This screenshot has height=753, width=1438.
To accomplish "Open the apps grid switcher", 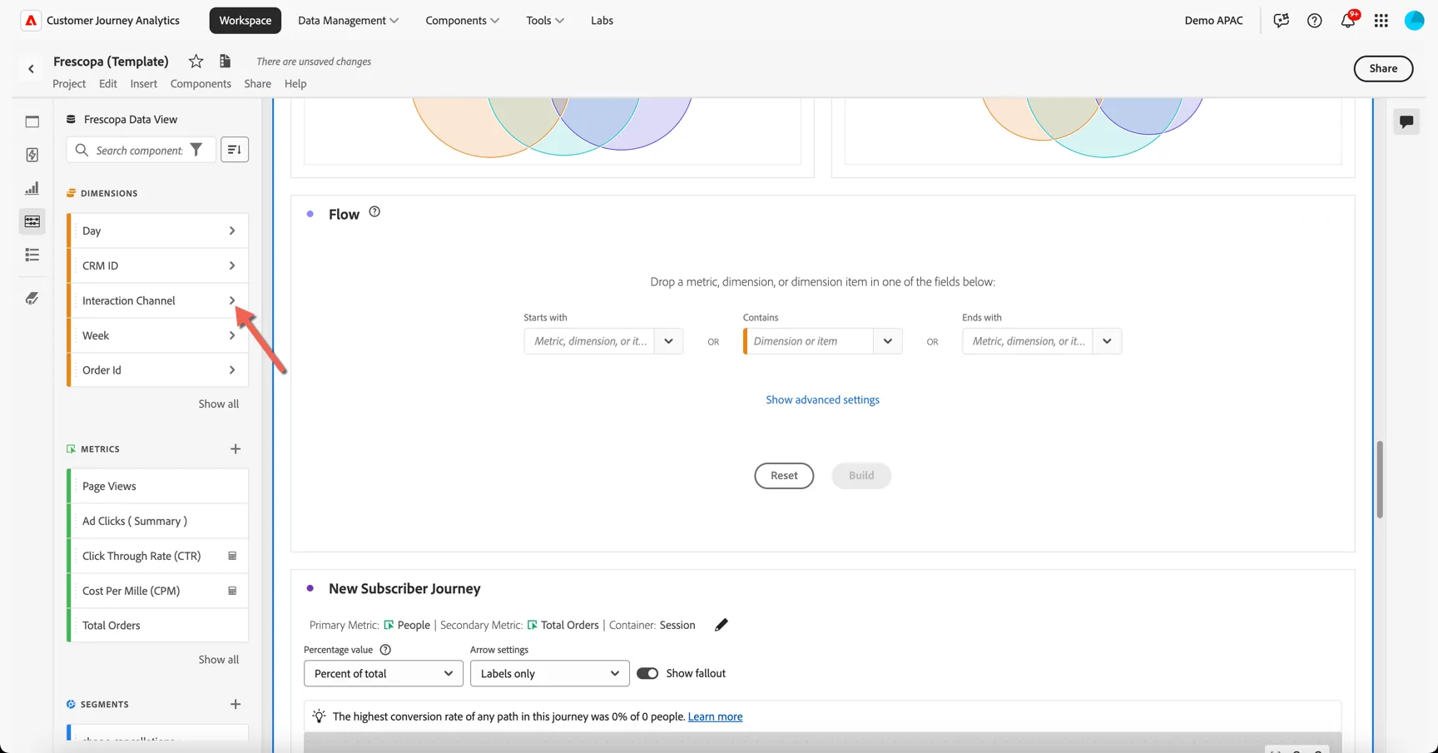I will click(1381, 20).
